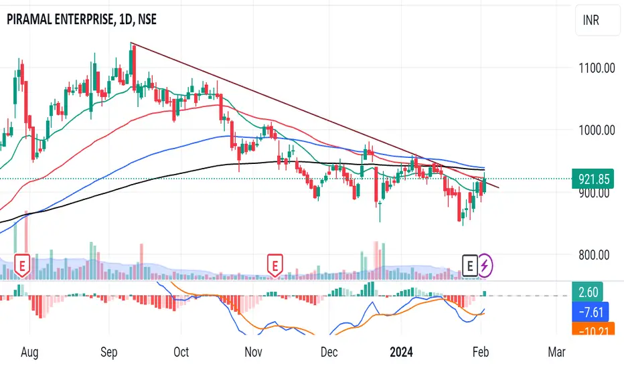The width and height of the screenshot is (624, 368).
Task: Click the orange signal value -10.21
Action: (x=593, y=329)
